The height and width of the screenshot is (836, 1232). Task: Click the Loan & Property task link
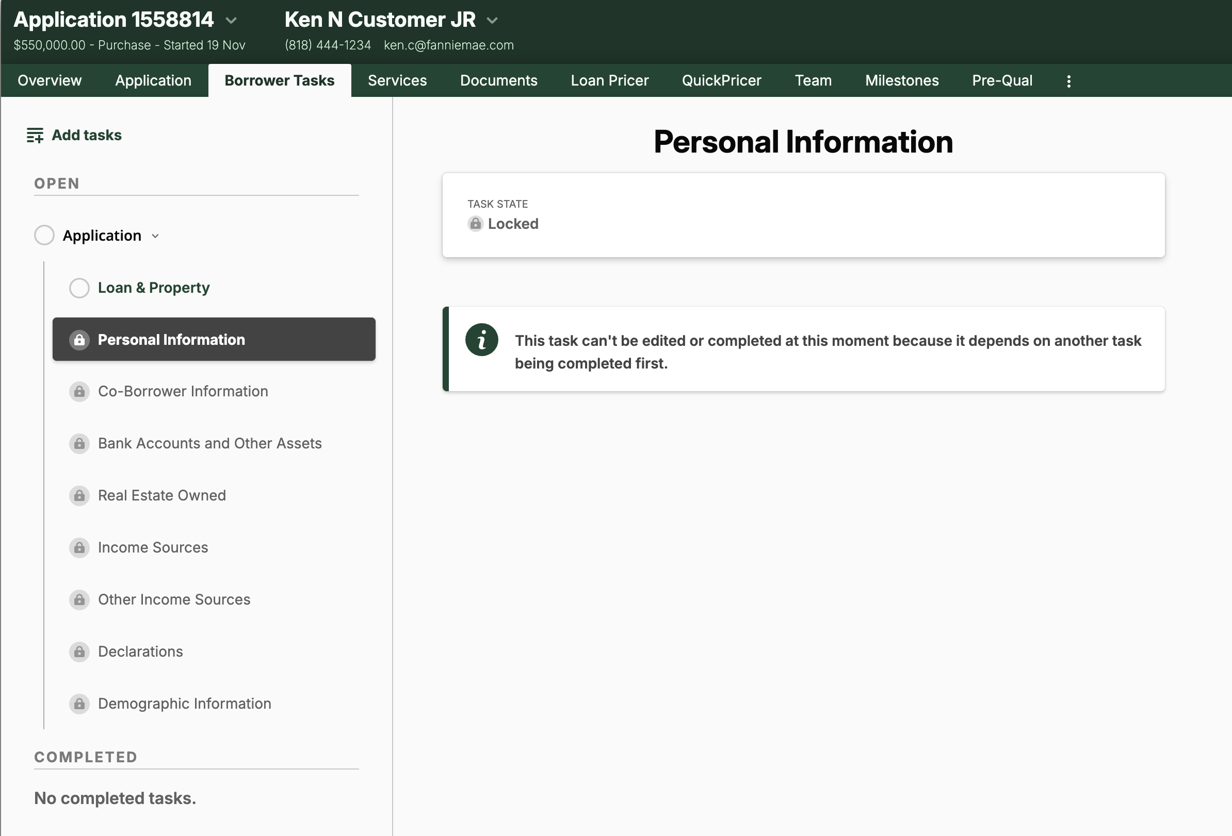154,288
